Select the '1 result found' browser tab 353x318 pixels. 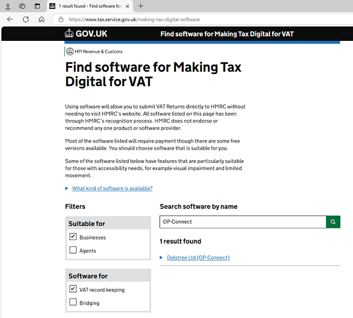(x=87, y=6)
